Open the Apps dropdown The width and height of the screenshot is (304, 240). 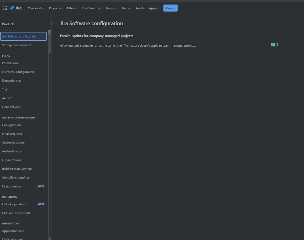coord(154,8)
